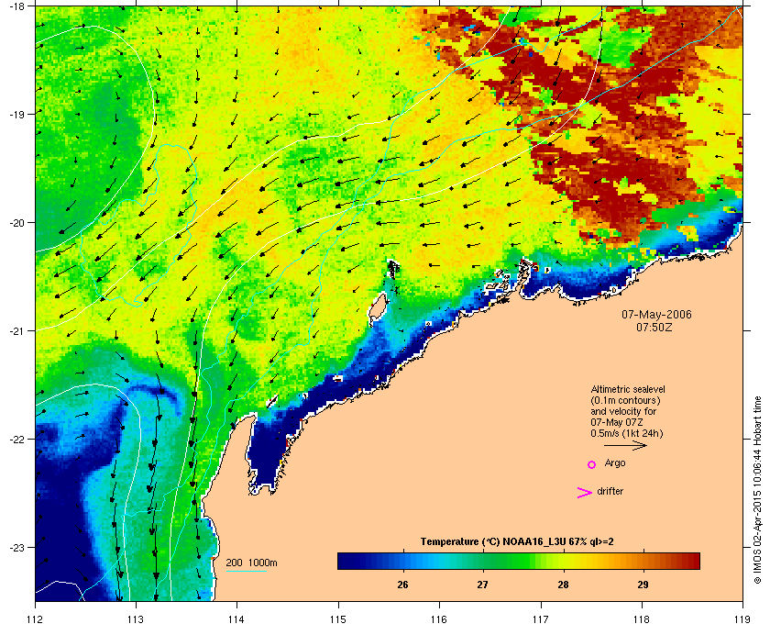Click the latitude axis label -21

(16, 330)
